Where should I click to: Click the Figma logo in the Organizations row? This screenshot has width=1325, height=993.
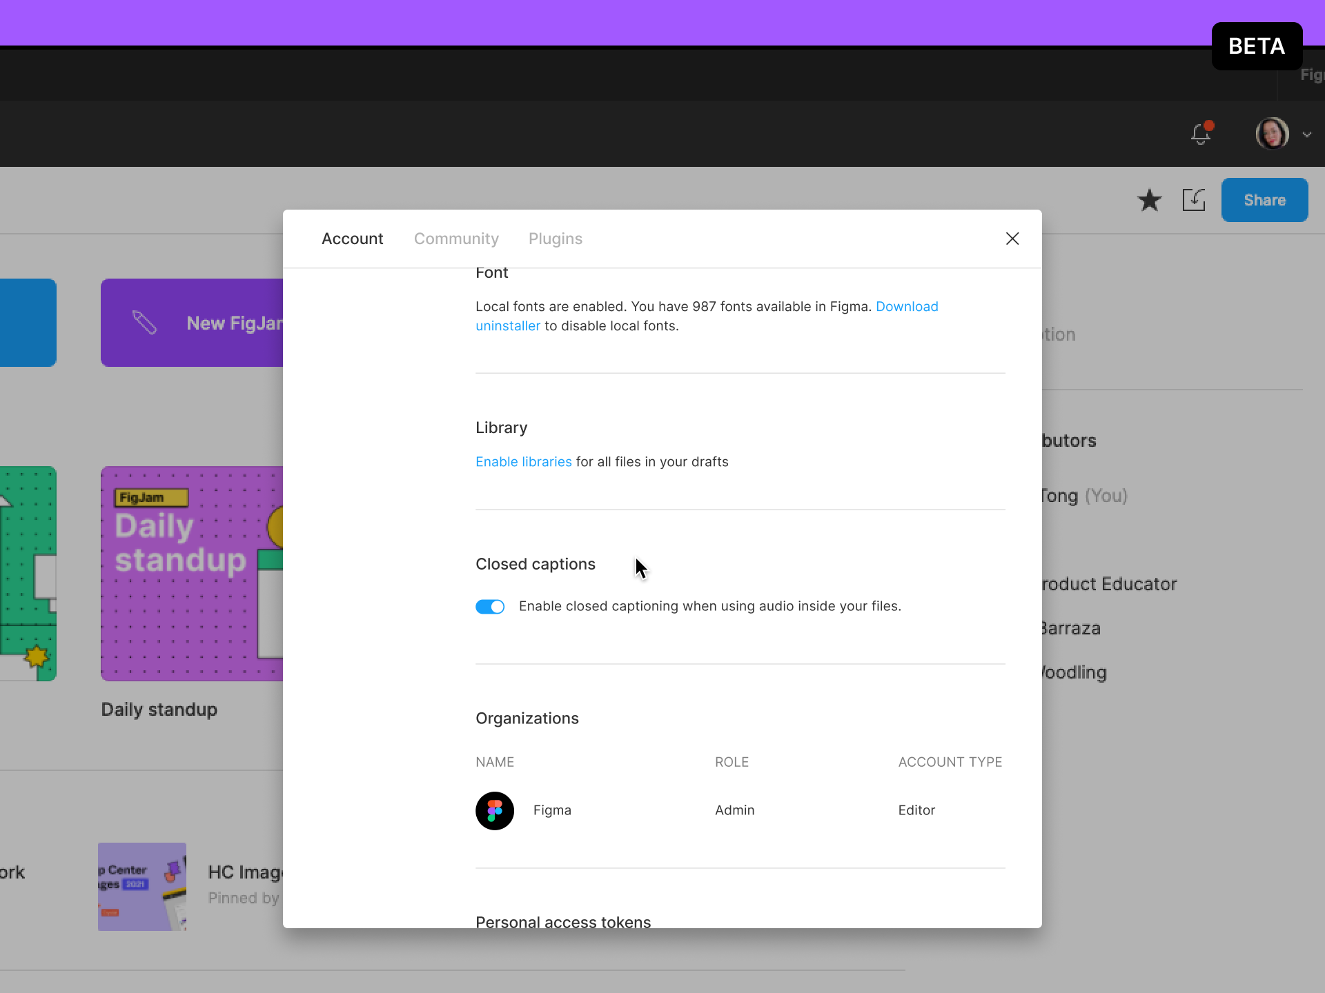[x=494, y=810]
